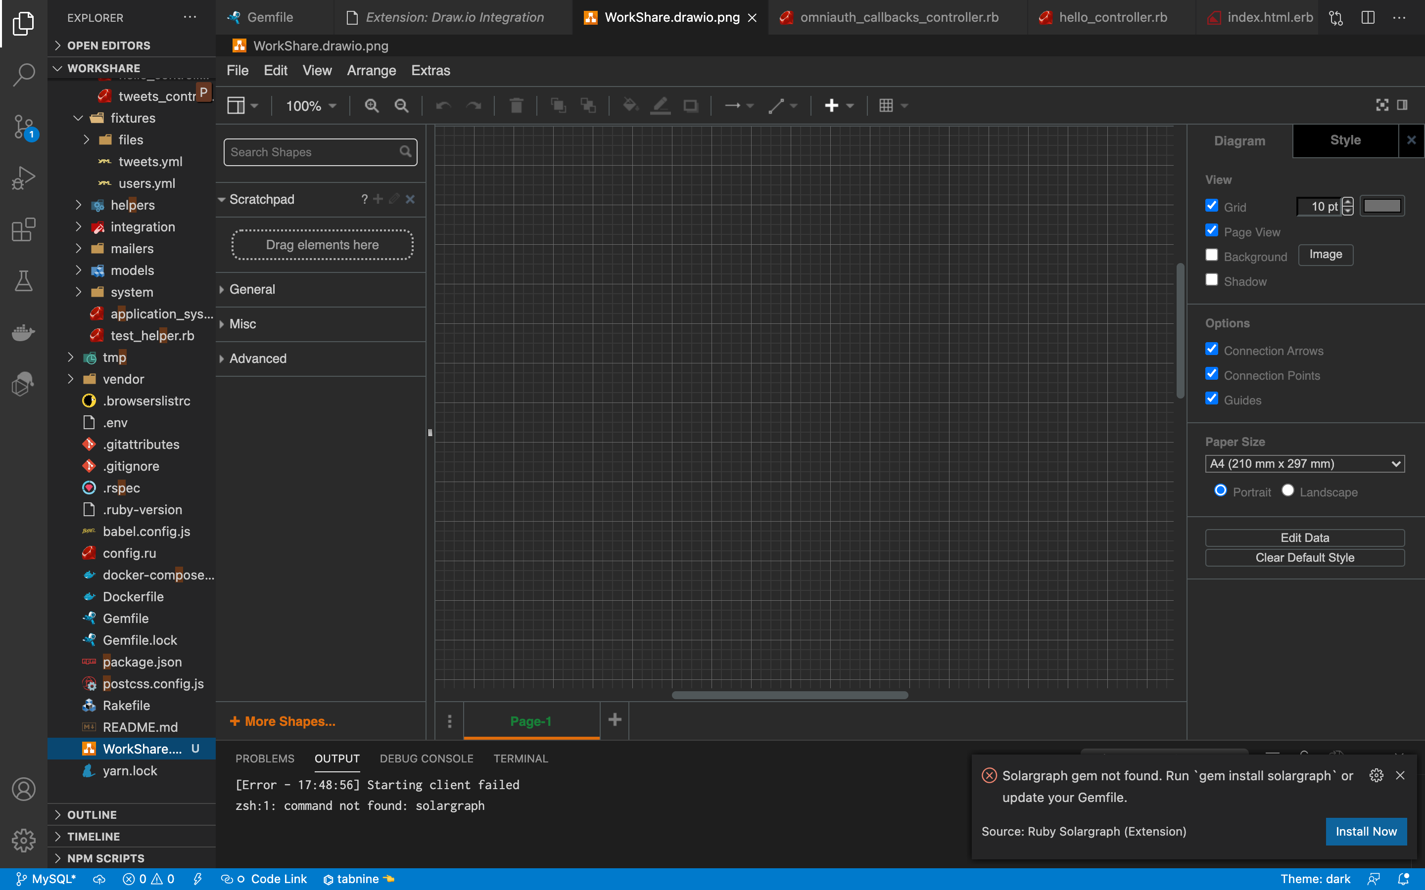Enable the Shadow checkbox

click(x=1211, y=280)
